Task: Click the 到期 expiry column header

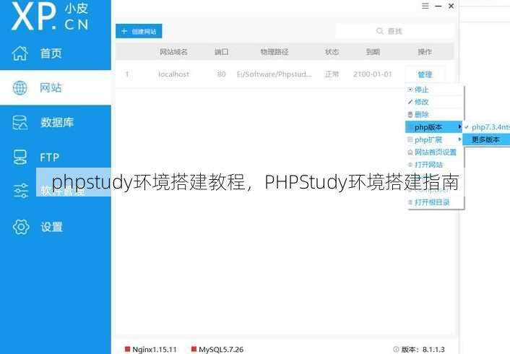Action: pos(373,52)
